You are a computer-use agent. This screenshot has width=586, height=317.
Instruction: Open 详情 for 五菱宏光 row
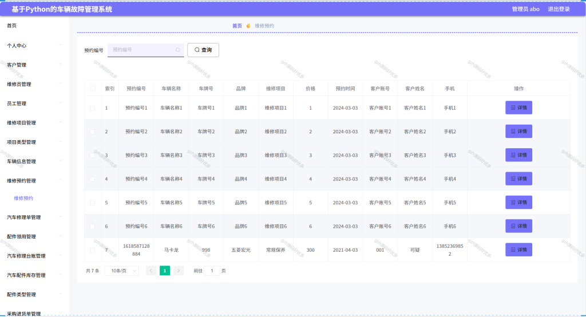point(518,249)
